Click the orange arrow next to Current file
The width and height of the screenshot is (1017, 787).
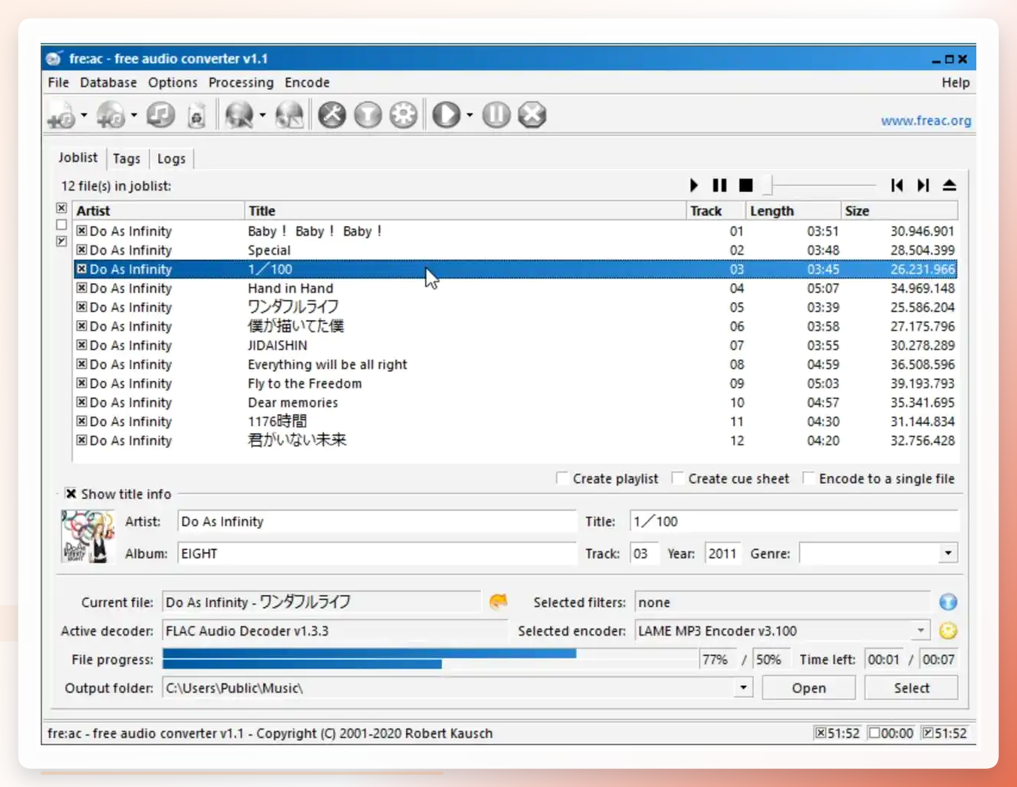[498, 602]
